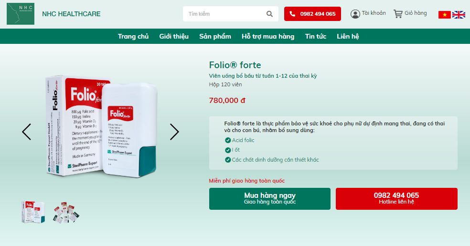Click the NHC logo image

pyautogui.click(x=21, y=14)
